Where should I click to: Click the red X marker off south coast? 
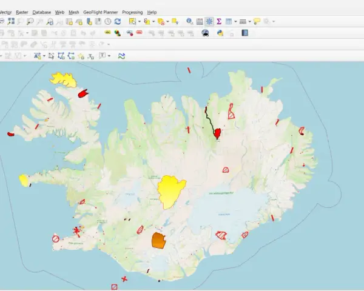[124, 279]
